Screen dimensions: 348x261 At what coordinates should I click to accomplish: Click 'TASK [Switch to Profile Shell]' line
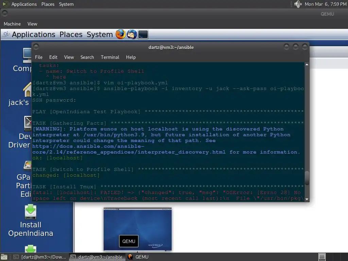click(x=168, y=169)
